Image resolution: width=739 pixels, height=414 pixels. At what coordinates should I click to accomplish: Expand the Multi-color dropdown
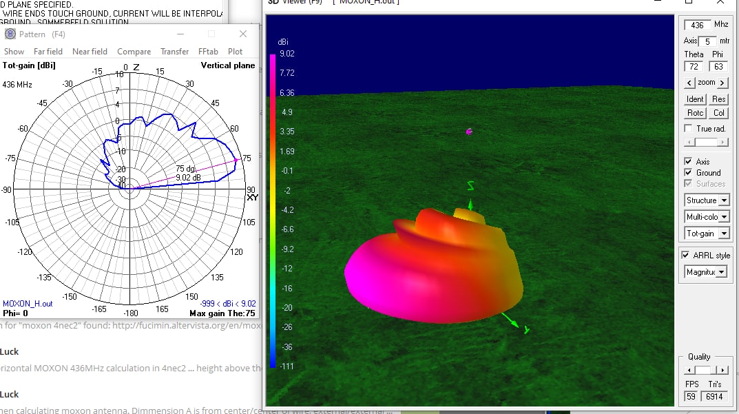click(x=724, y=217)
